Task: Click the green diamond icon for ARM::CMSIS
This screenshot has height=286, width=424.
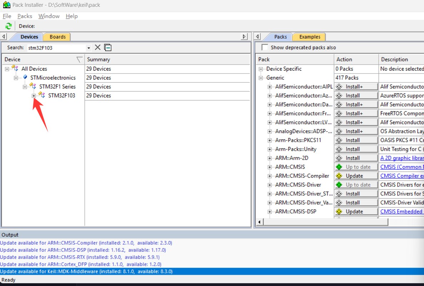Action: click(339, 167)
